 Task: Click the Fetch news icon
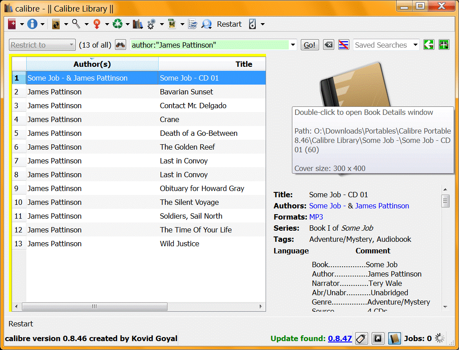point(97,24)
